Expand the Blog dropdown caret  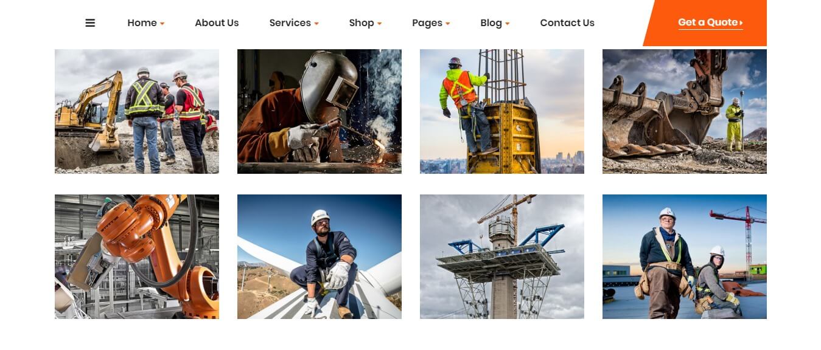pos(508,24)
